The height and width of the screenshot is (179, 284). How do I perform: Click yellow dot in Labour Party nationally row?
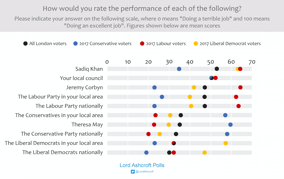pos(191,106)
